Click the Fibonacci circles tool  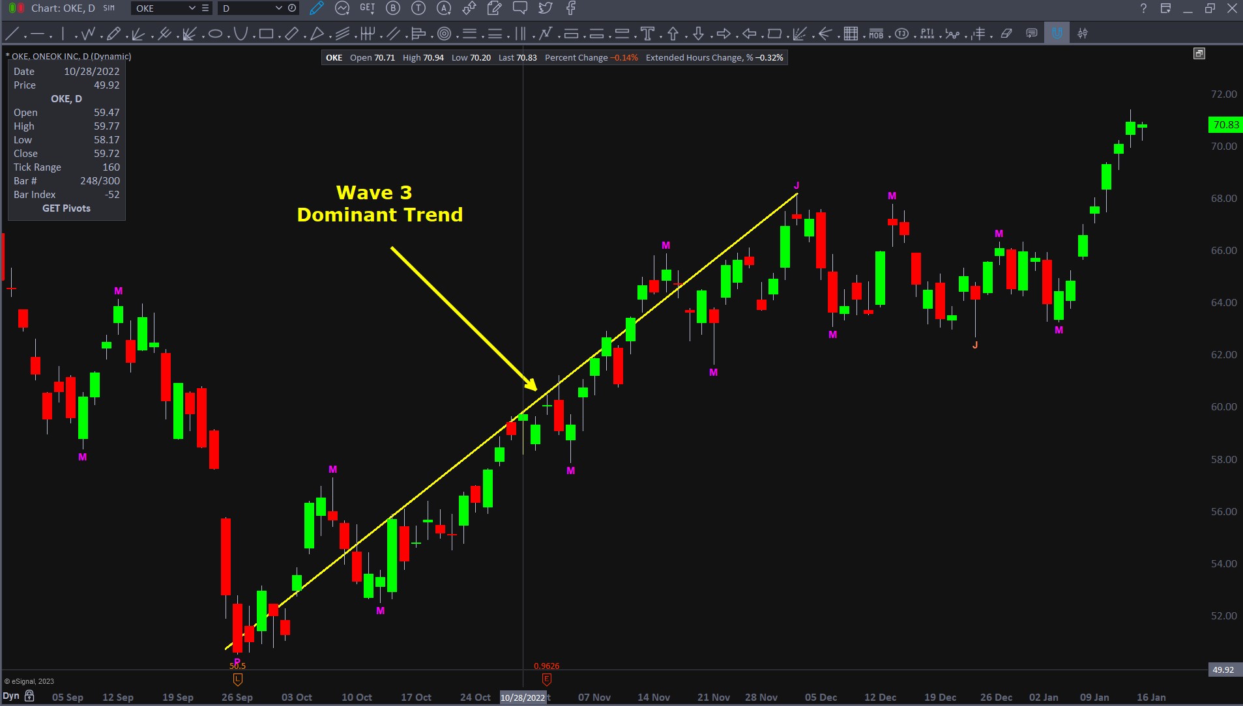point(445,33)
